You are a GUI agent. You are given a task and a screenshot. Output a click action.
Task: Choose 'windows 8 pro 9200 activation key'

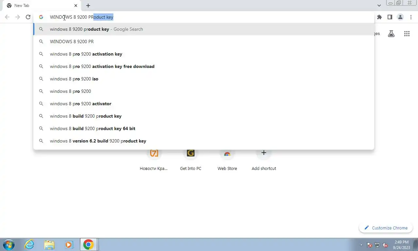tap(204, 54)
